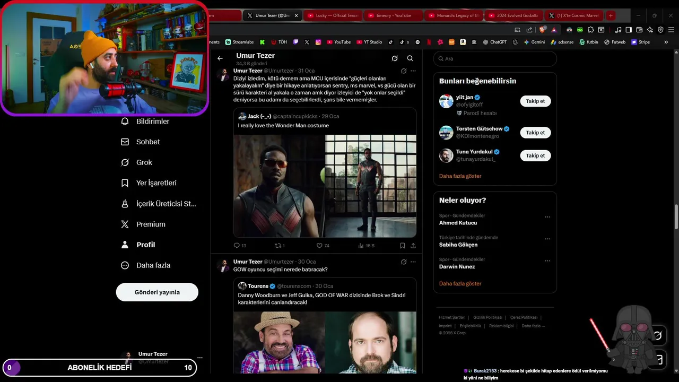Screen dimensions: 679x382
Task: Open the Sabiha Gökçen trending topic
Action: pyautogui.click(x=458, y=245)
